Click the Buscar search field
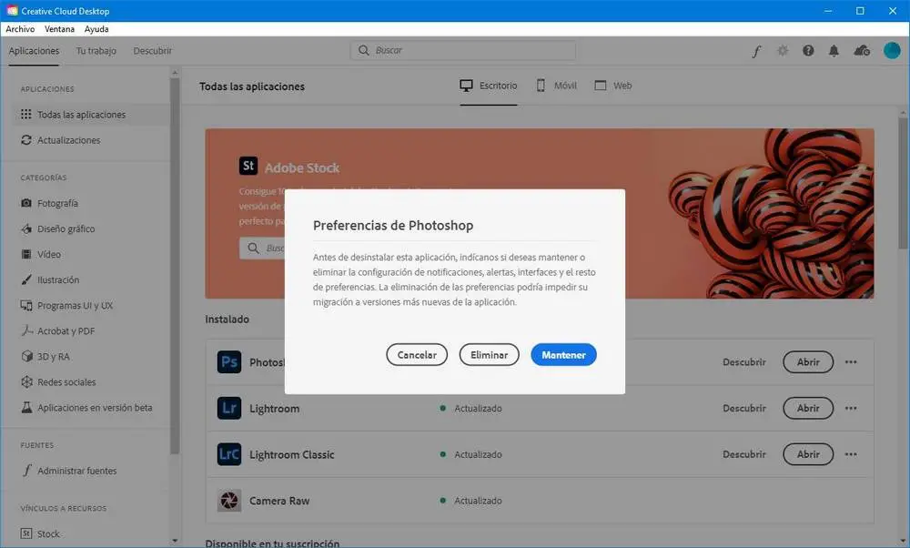Viewport: 910px width, 548px height. [x=463, y=50]
